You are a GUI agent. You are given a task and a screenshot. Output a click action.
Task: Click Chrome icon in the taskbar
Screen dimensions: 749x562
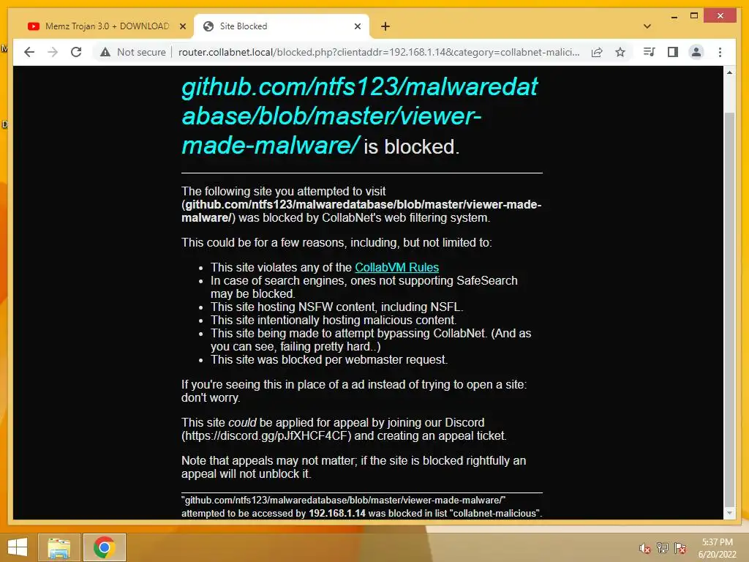click(x=104, y=547)
